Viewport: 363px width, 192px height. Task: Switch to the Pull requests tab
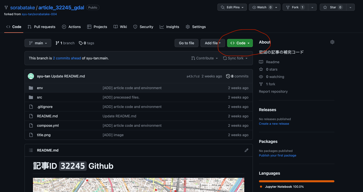coord(42,27)
